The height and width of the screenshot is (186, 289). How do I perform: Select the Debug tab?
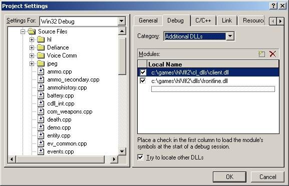click(x=176, y=20)
